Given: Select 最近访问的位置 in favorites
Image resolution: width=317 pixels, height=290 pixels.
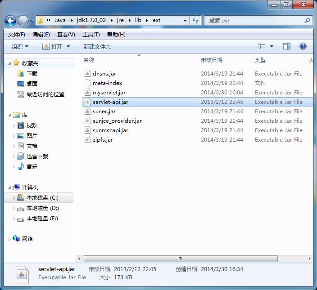Looking at the screenshot, I should pos(45,94).
